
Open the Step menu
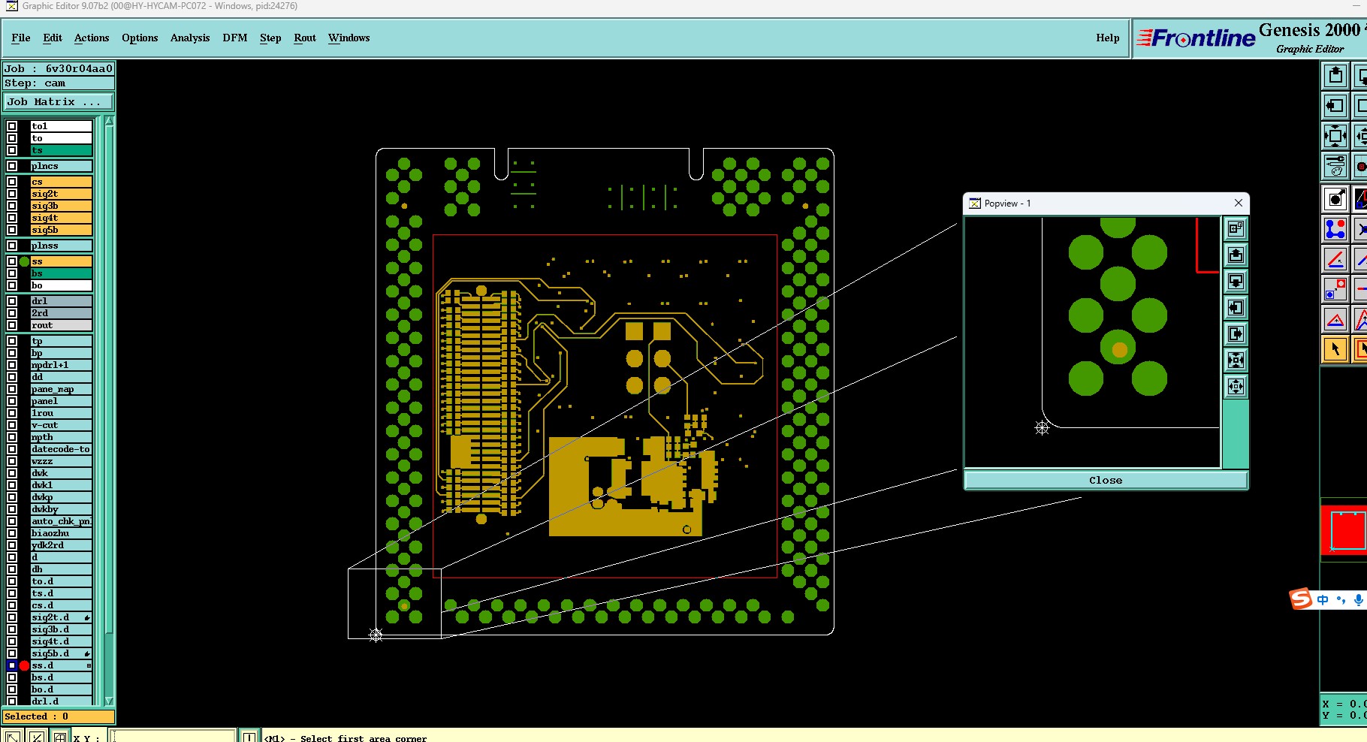click(270, 38)
